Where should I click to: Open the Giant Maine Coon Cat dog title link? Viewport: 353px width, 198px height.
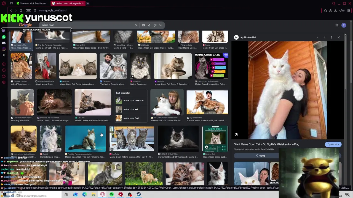point(266,144)
